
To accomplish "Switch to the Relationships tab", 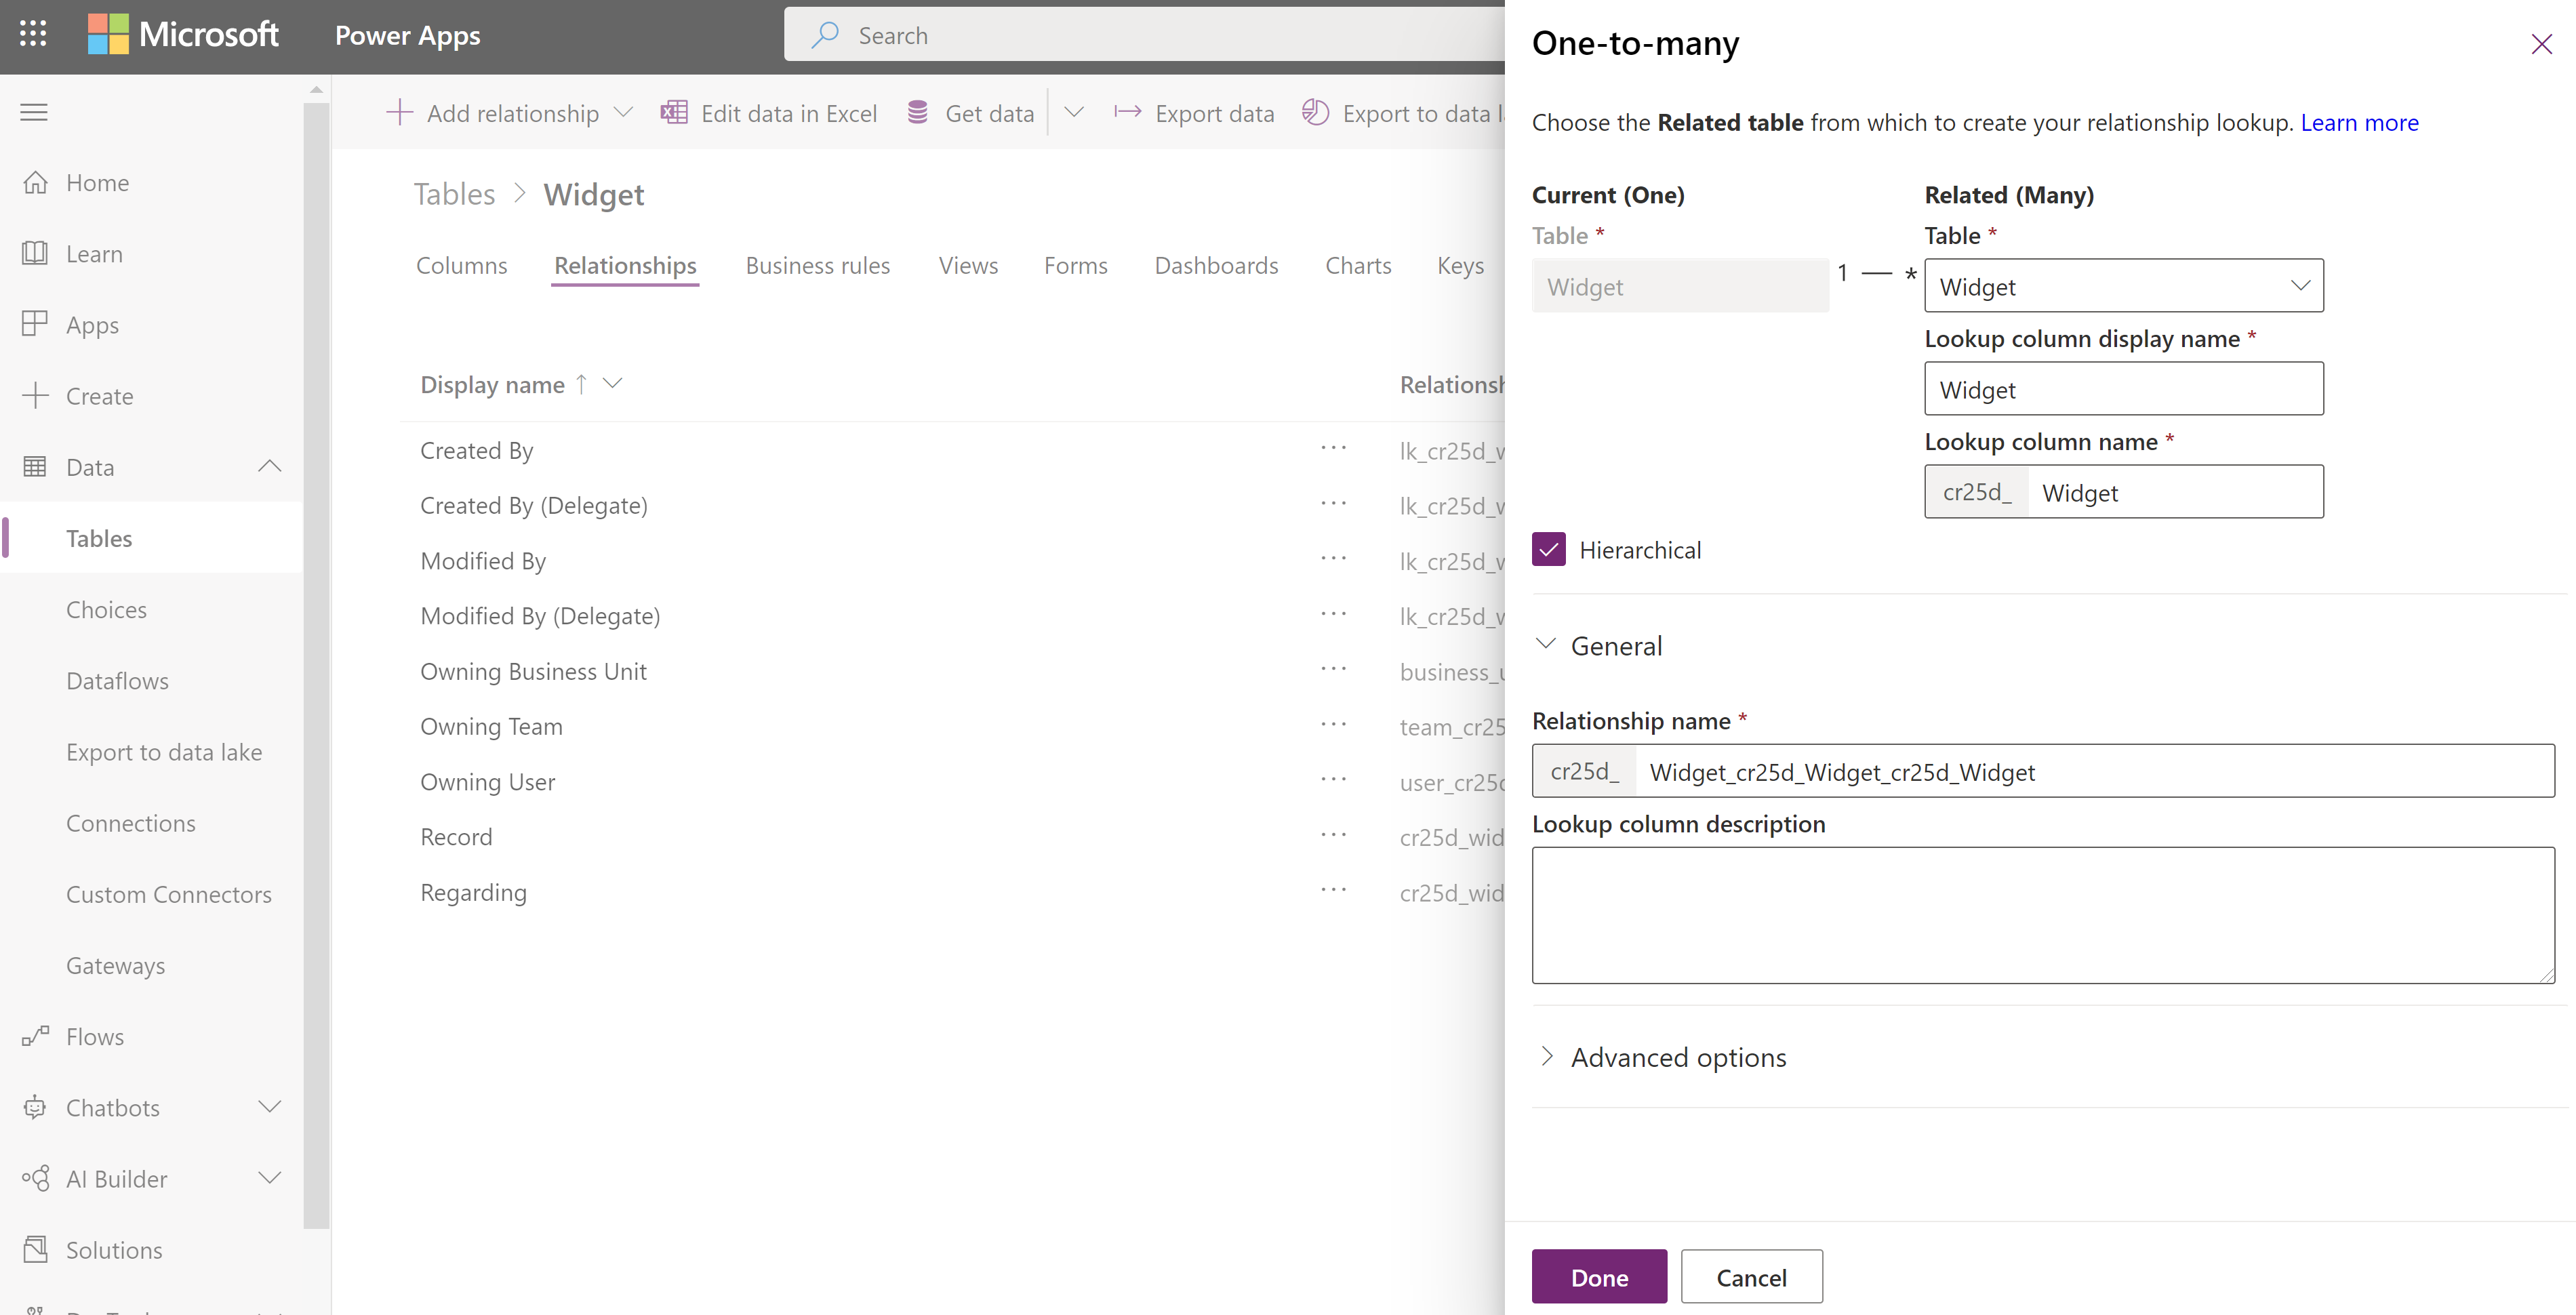I will pyautogui.click(x=626, y=263).
